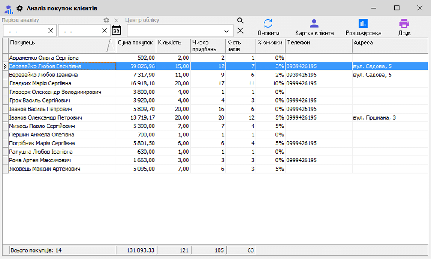
Task: Click the magnifier search icon
Action: 240,20
